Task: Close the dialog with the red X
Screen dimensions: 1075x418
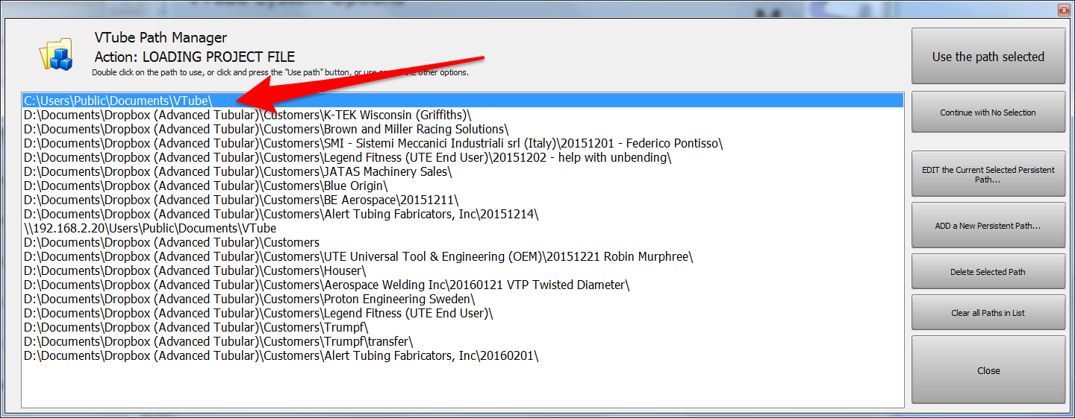Action: (x=1062, y=10)
